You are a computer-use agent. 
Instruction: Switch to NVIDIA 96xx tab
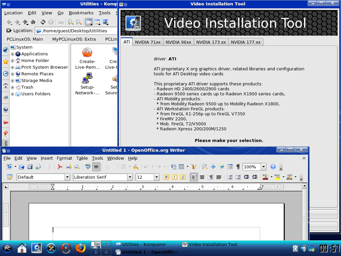click(178, 42)
